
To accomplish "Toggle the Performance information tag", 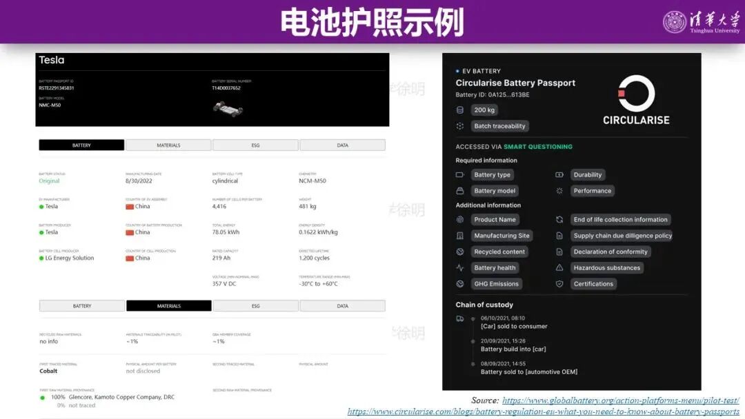I will click(593, 191).
